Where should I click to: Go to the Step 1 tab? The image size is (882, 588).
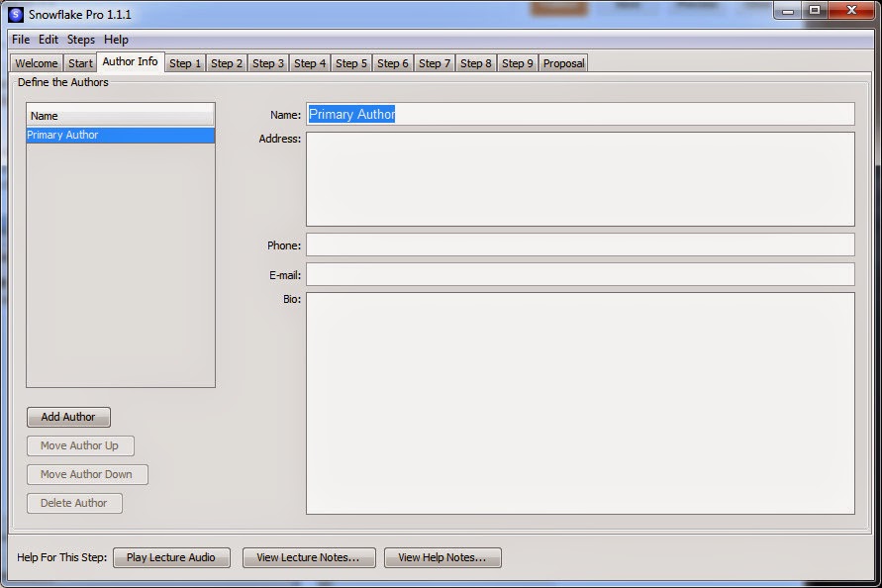tap(185, 63)
